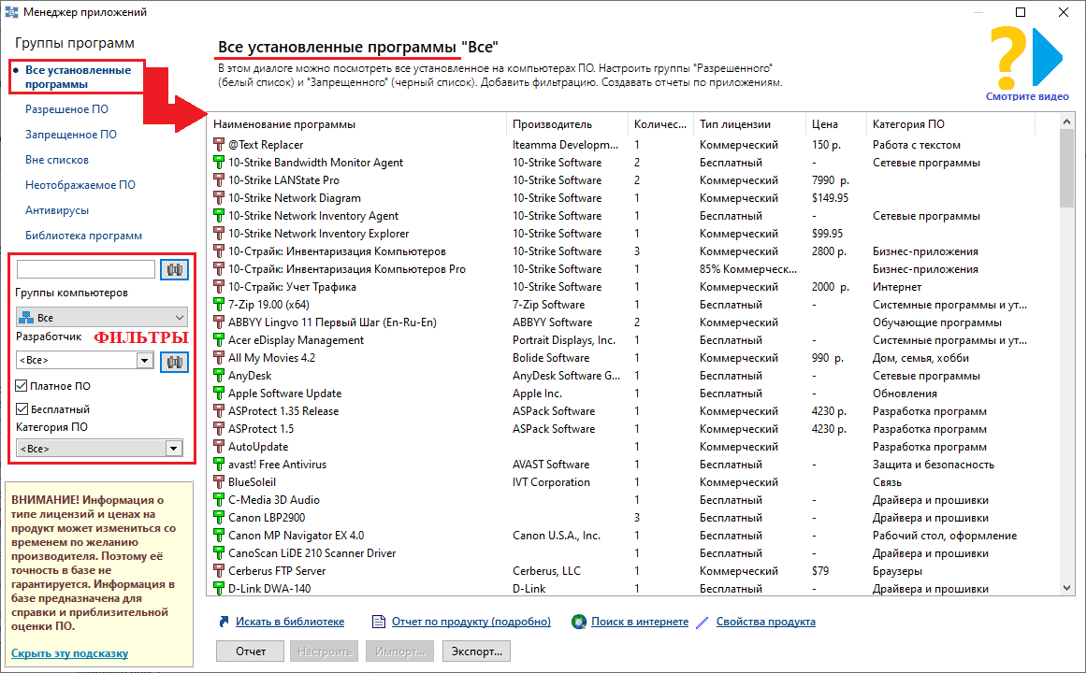Click the red icon of BlueSoleil row

pyautogui.click(x=219, y=482)
